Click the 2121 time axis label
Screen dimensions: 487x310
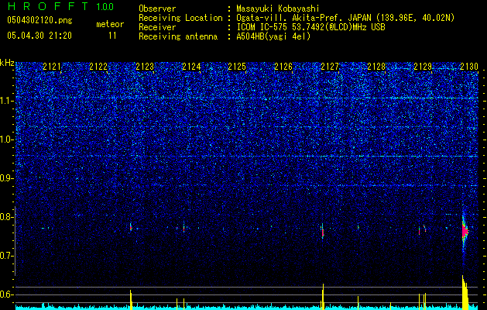click(x=52, y=67)
